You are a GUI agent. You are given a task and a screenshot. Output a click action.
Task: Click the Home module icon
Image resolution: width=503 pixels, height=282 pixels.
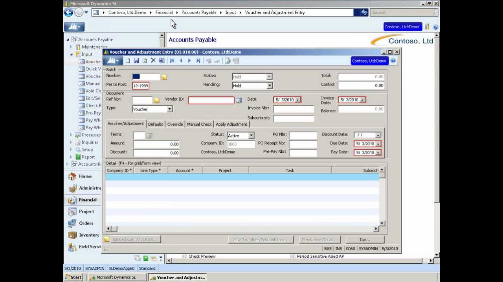pyautogui.click(x=72, y=176)
